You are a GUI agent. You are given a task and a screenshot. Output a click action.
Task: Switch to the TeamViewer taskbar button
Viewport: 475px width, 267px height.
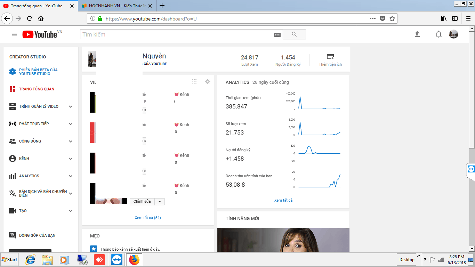(x=117, y=260)
